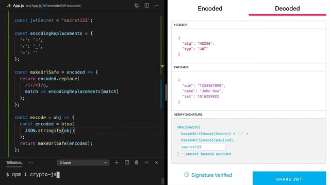The width and height of the screenshot is (330, 185).
Task: Click the return makeUrlSafe(encoded) line
Action: tap(56, 143)
